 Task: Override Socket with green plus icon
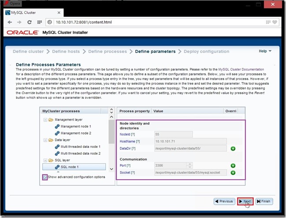pyautogui.click(x=233, y=173)
